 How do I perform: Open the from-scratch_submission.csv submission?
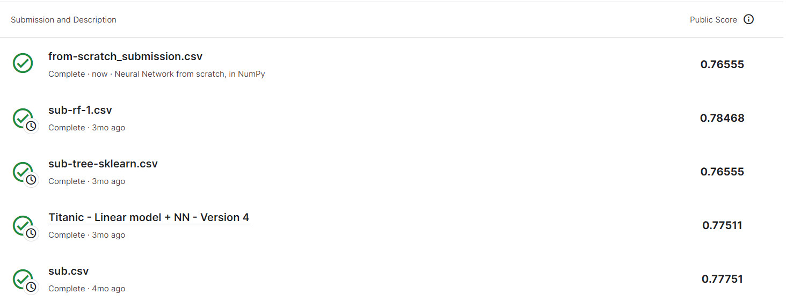[125, 56]
